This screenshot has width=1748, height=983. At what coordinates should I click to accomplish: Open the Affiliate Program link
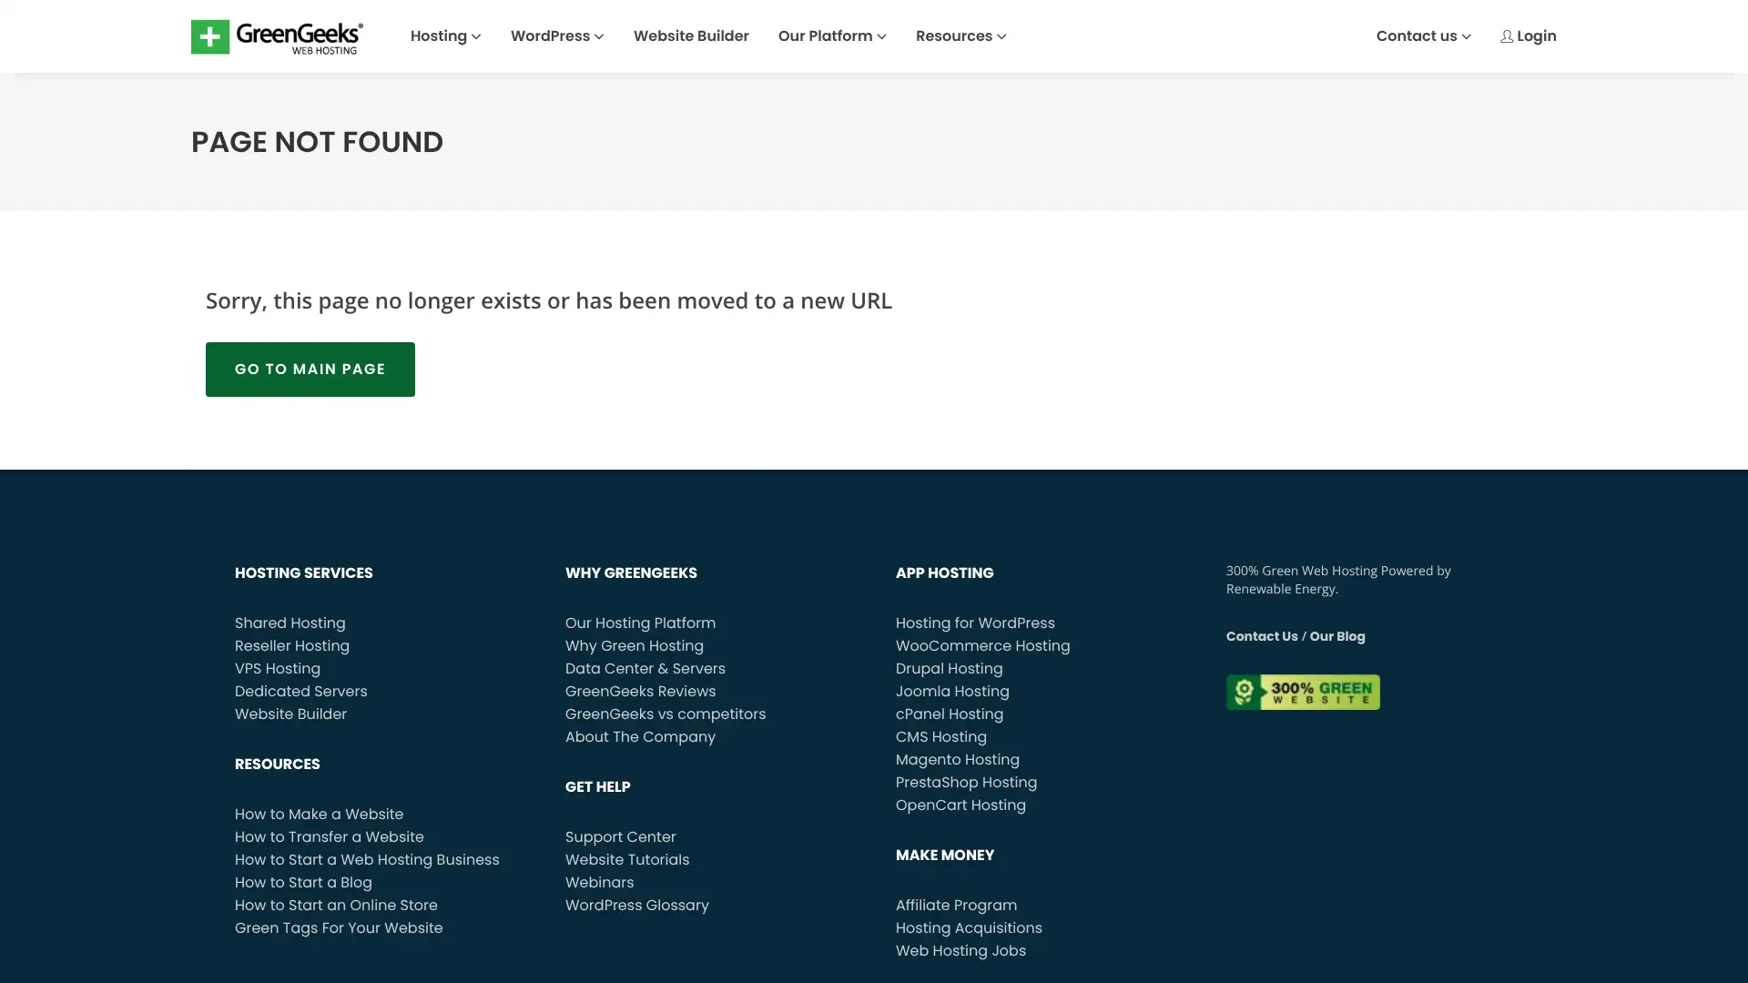[x=956, y=906]
